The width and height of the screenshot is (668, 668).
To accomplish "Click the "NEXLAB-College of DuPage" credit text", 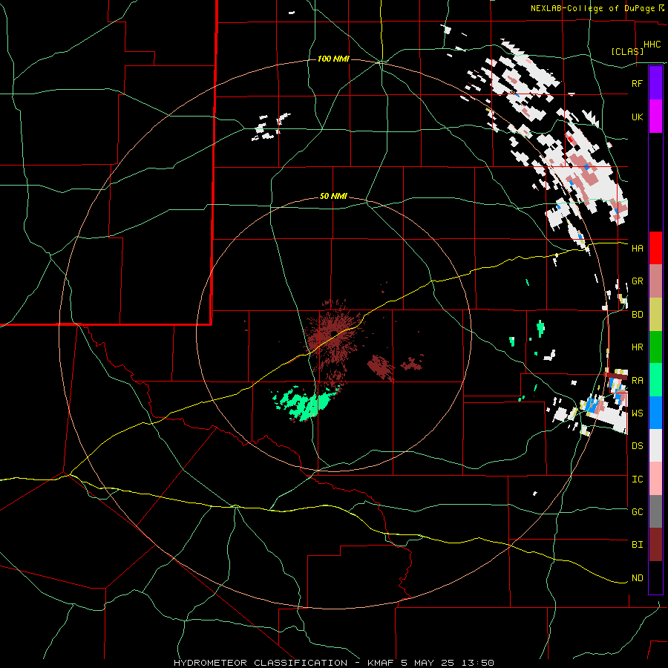I will pyautogui.click(x=592, y=8).
